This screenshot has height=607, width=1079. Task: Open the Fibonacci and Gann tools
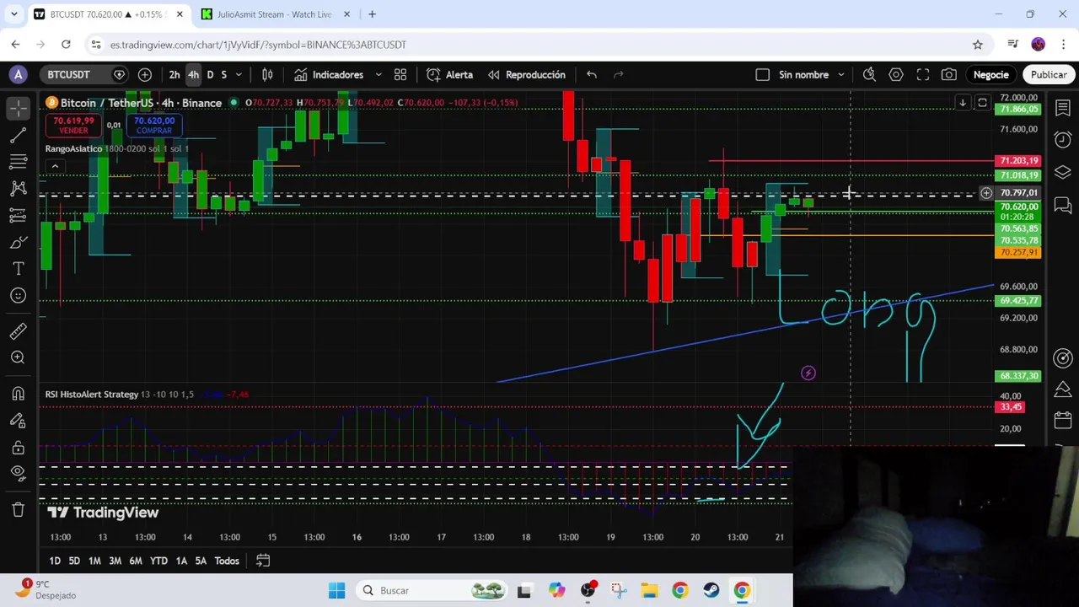19,161
